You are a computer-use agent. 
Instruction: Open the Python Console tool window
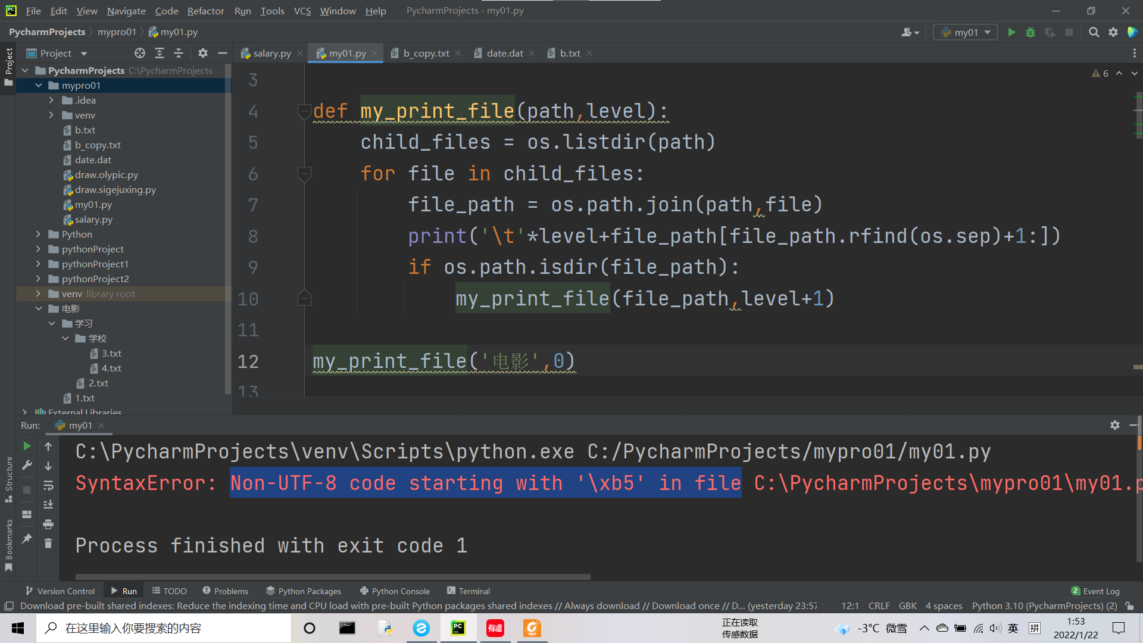point(395,591)
